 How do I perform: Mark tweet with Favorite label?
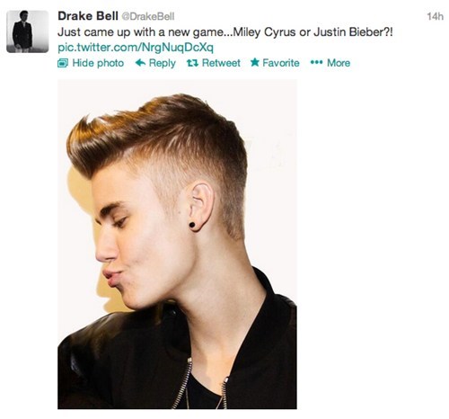coord(281,63)
